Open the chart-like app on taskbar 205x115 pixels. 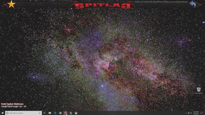click(71, 113)
